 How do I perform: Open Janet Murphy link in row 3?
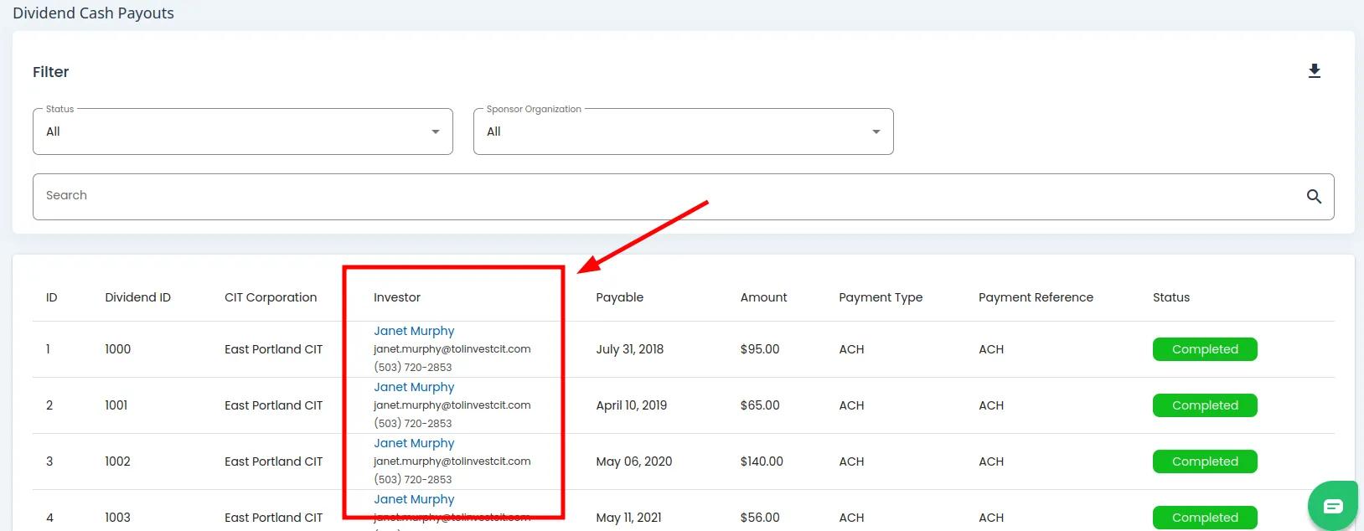(414, 443)
